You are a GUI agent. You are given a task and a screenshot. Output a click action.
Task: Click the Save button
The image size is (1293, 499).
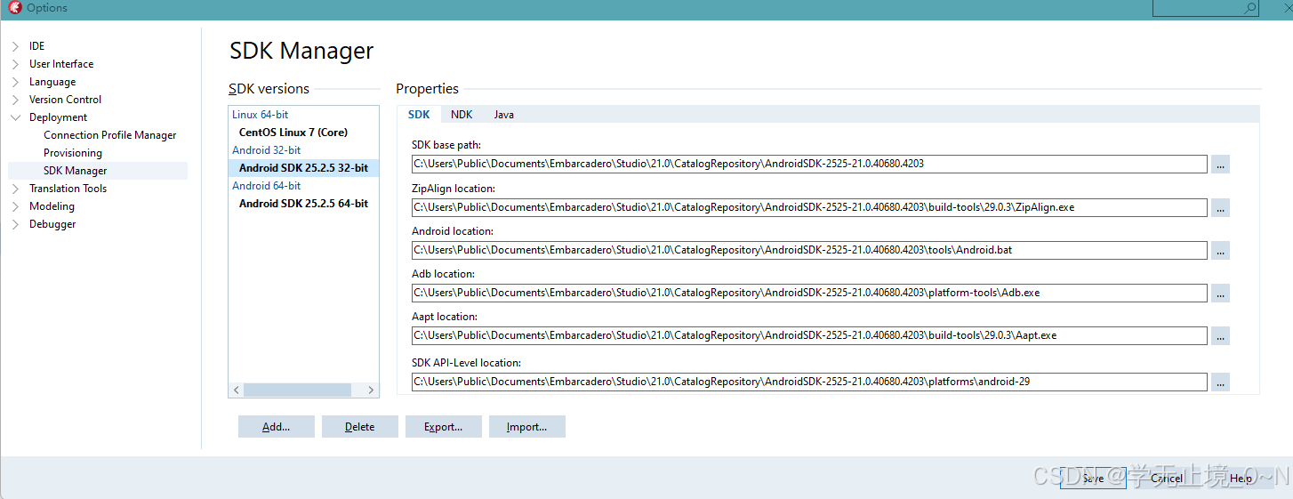tap(1093, 478)
